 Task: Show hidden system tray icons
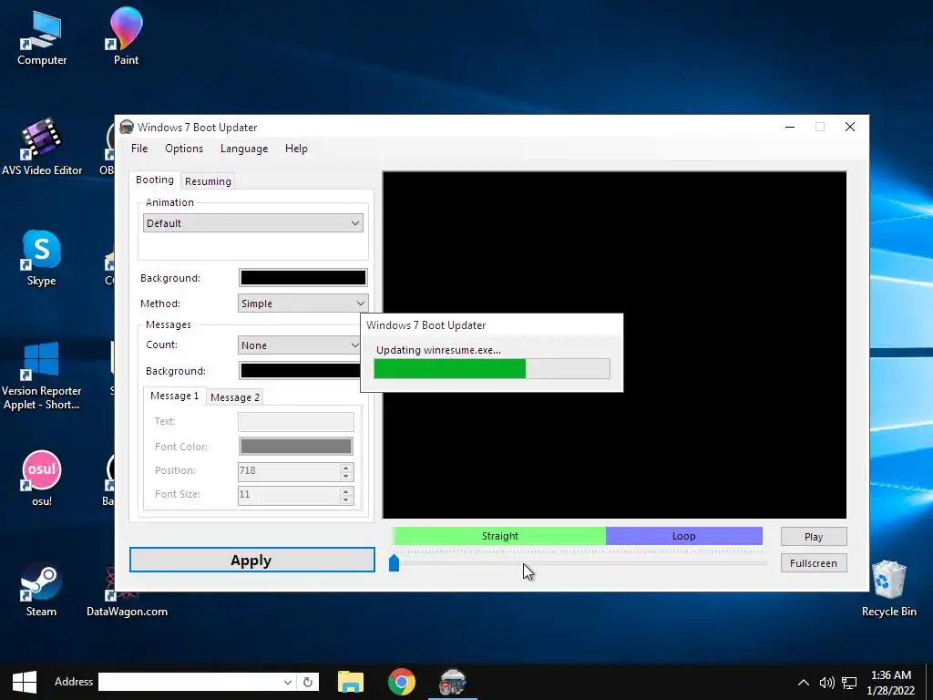click(x=804, y=683)
